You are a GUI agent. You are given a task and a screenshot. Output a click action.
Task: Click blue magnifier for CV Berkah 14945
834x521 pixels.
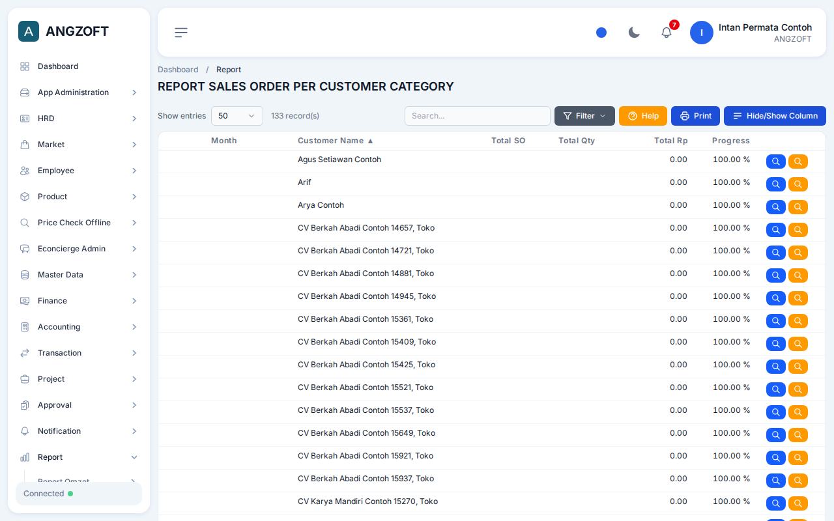(x=776, y=298)
